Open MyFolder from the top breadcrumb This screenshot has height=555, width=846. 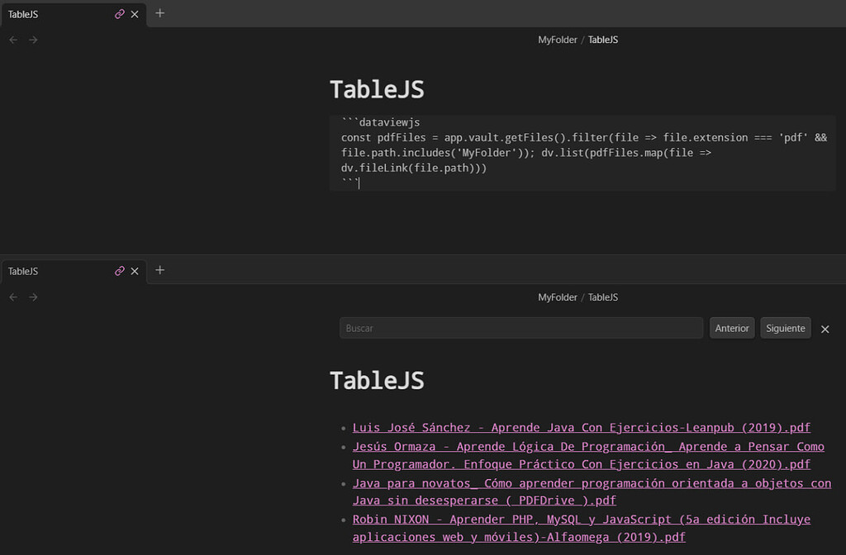558,39
